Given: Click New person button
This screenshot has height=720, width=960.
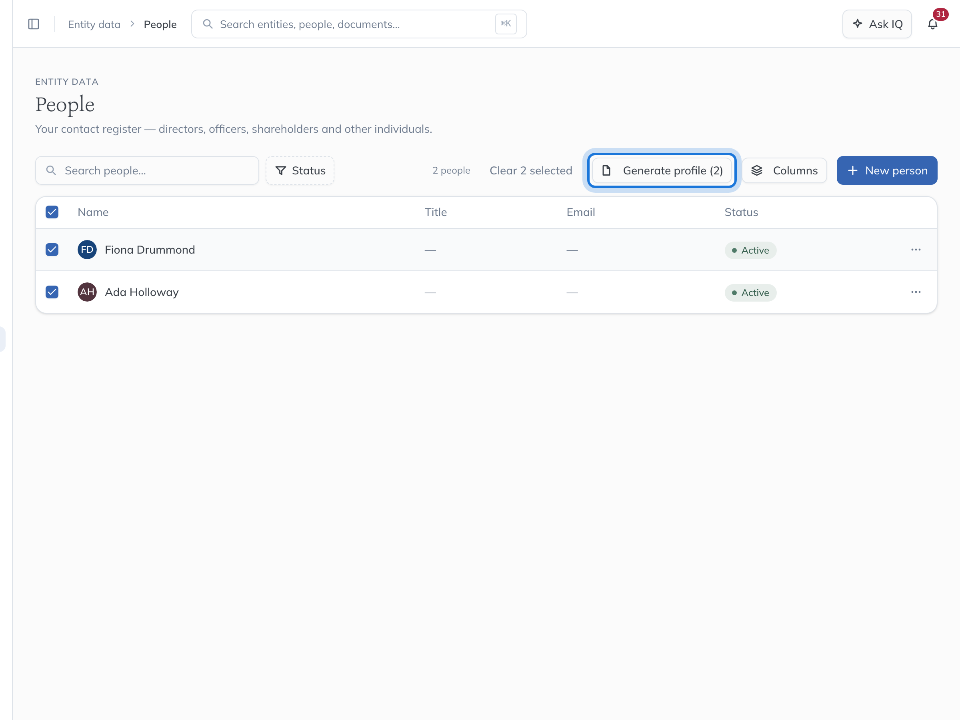Looking at the screenshot, I should (x=887, y=170).
